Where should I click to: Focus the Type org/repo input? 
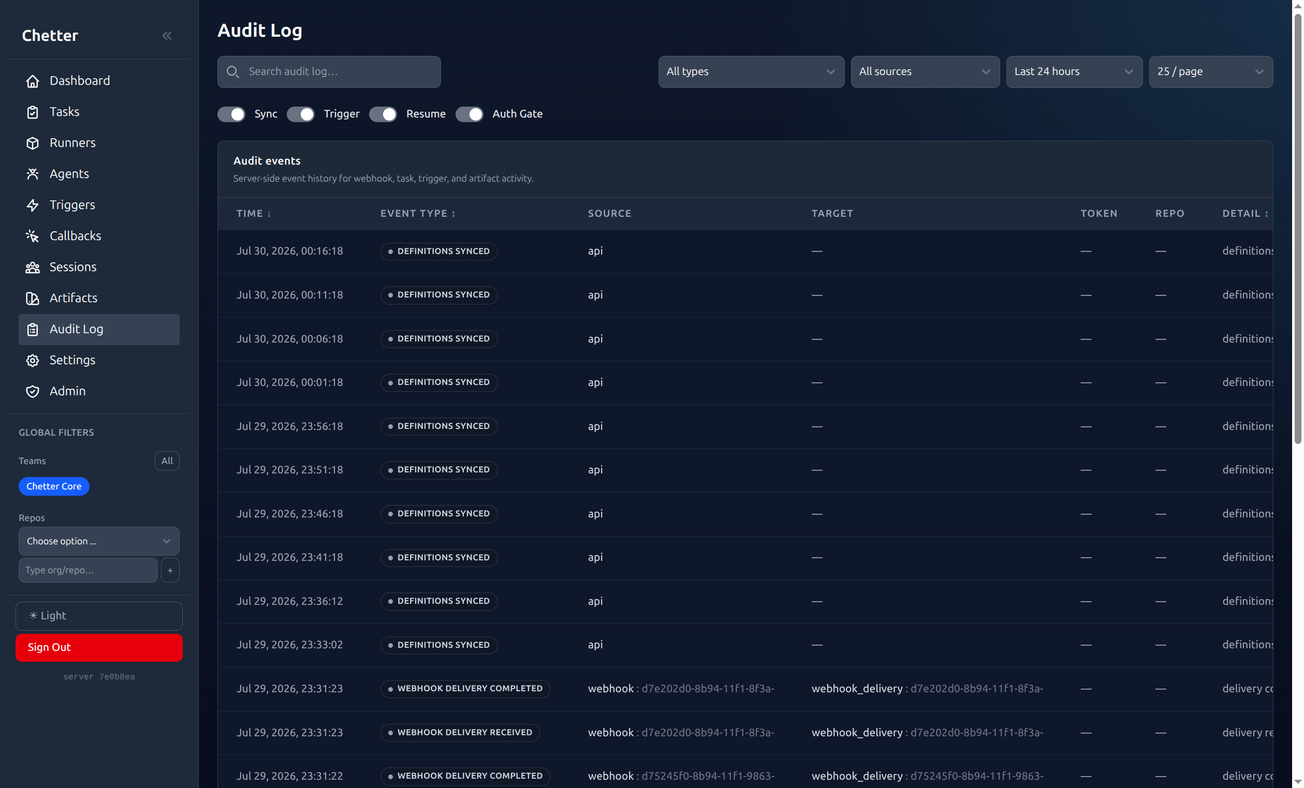(88, 570)
